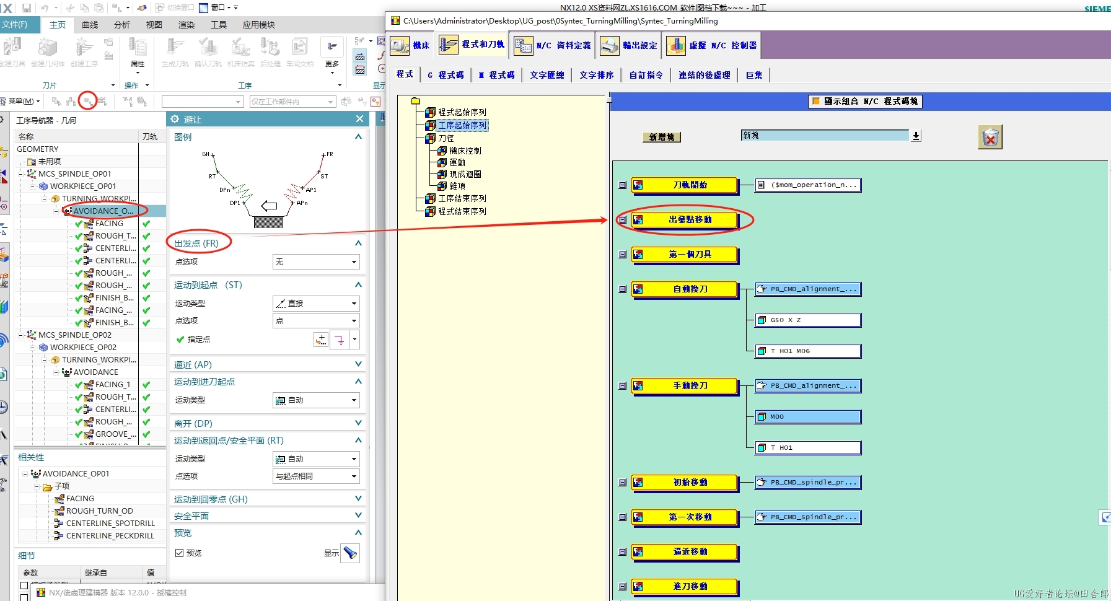
Task: Collapse the 刀軌開始 event toggle box
Action: pos(623,185)
